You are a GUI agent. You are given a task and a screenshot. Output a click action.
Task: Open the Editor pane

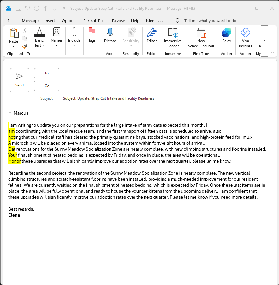151,37
